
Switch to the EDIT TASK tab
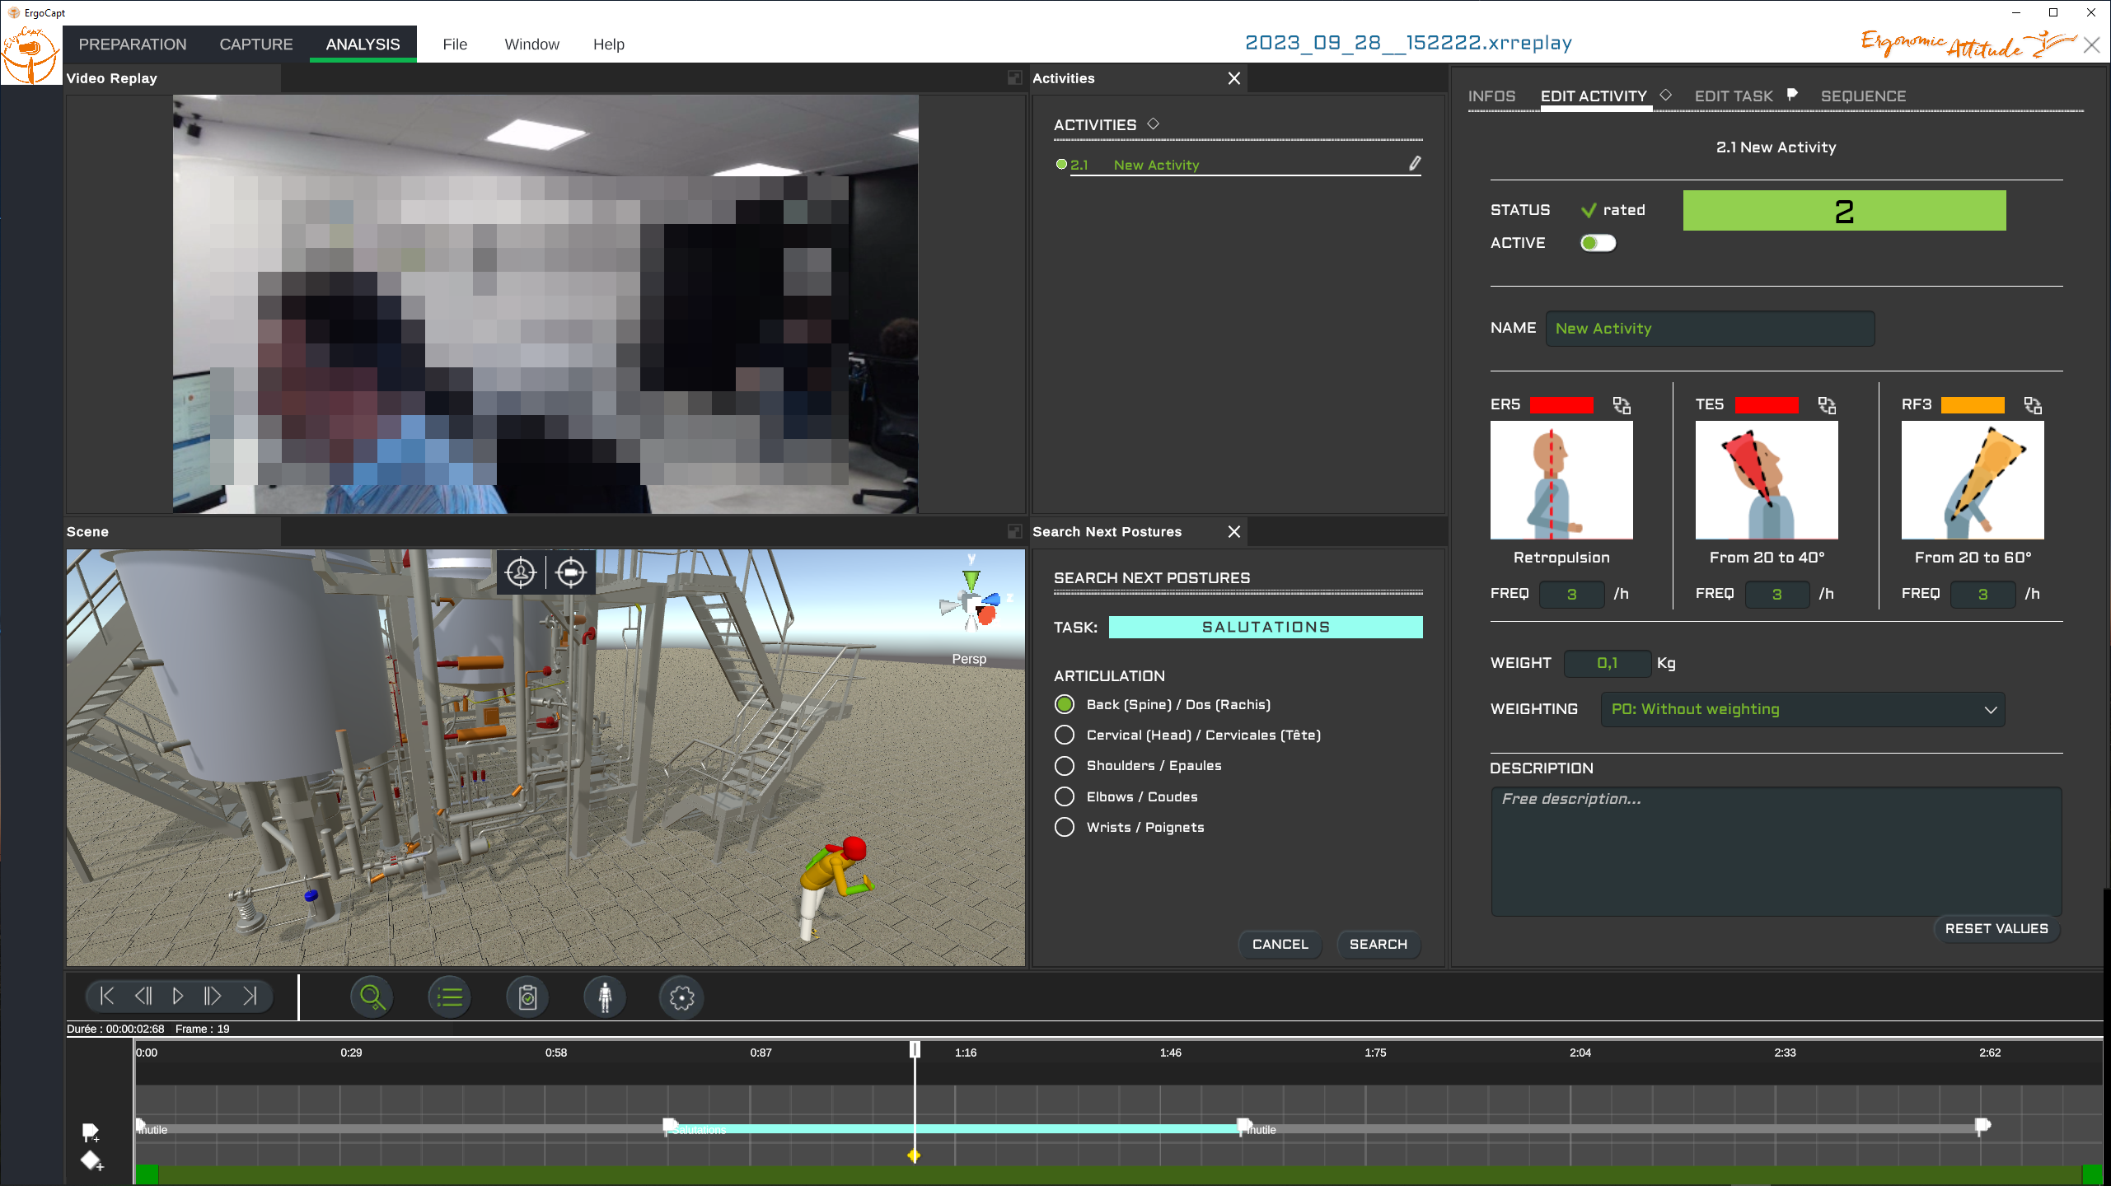(x=1734, y=96)
